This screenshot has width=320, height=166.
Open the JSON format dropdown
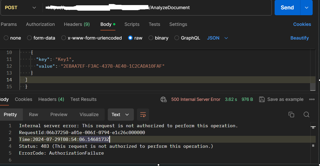218,38
